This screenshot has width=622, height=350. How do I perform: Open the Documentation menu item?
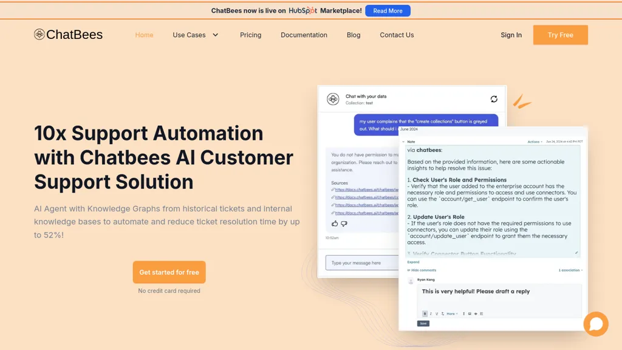[304, 35]
